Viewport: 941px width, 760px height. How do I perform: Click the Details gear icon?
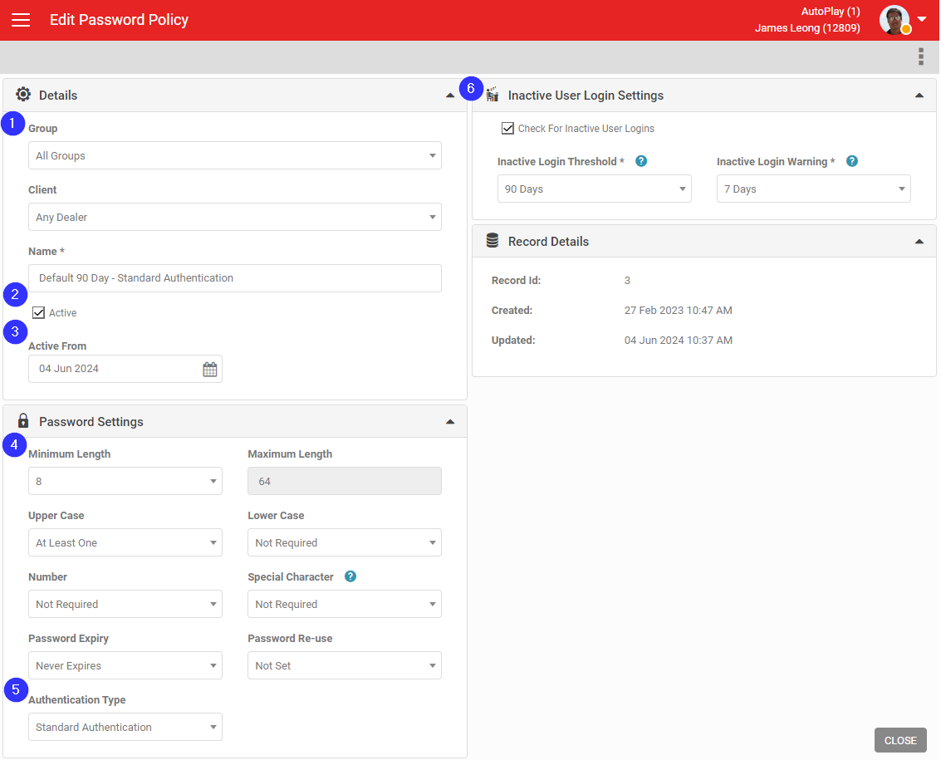pyautogui.click(x=22, y=94)
